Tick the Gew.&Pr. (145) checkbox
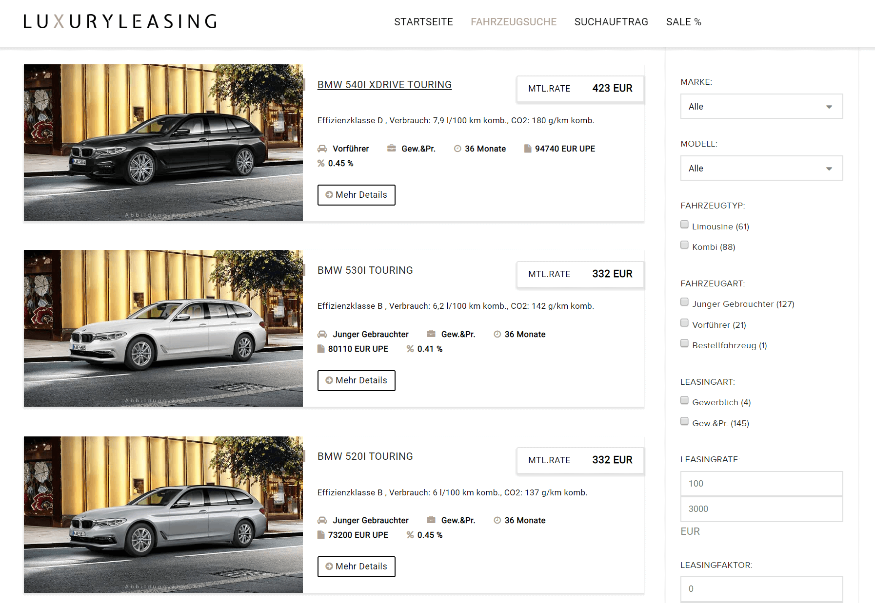The image size is (875, 603). pos(684,421)
